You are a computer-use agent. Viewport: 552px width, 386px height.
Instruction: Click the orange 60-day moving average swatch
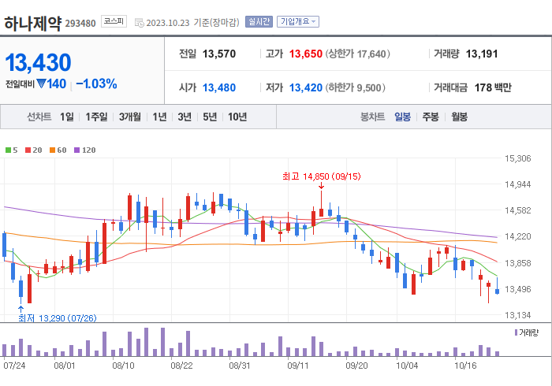53,150
